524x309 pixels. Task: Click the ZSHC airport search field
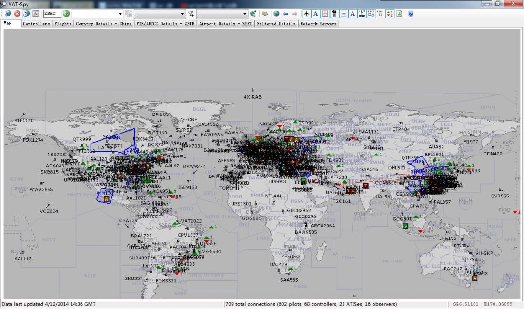(52, 14)
